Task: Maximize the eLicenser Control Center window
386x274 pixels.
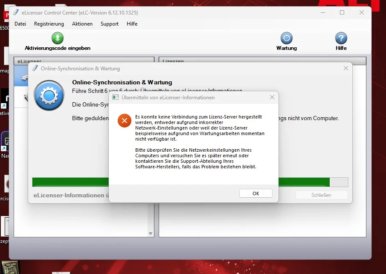Action: pyautogui.click(x=342, y=12)
